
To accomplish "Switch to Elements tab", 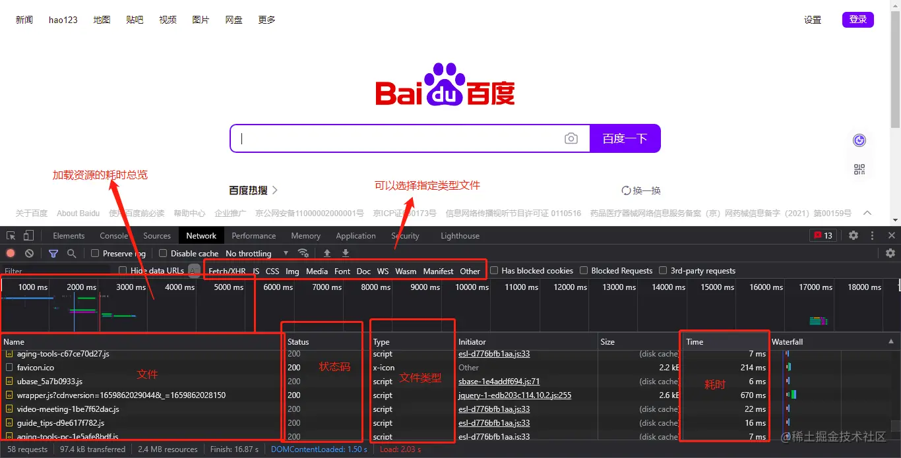I will click(x=69, y=235).
